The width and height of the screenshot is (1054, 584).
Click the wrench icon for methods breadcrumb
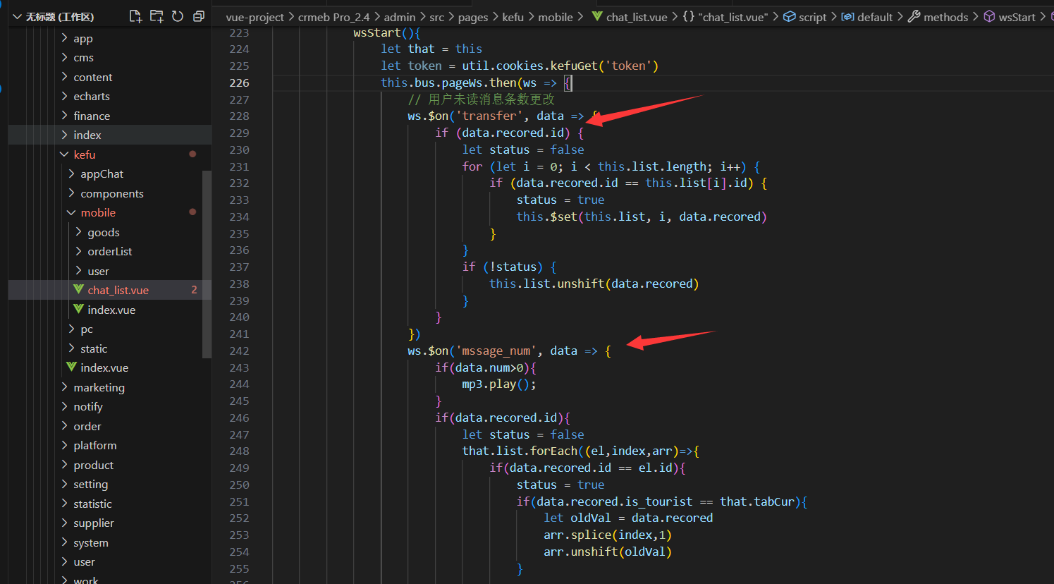tap(914, 16)
